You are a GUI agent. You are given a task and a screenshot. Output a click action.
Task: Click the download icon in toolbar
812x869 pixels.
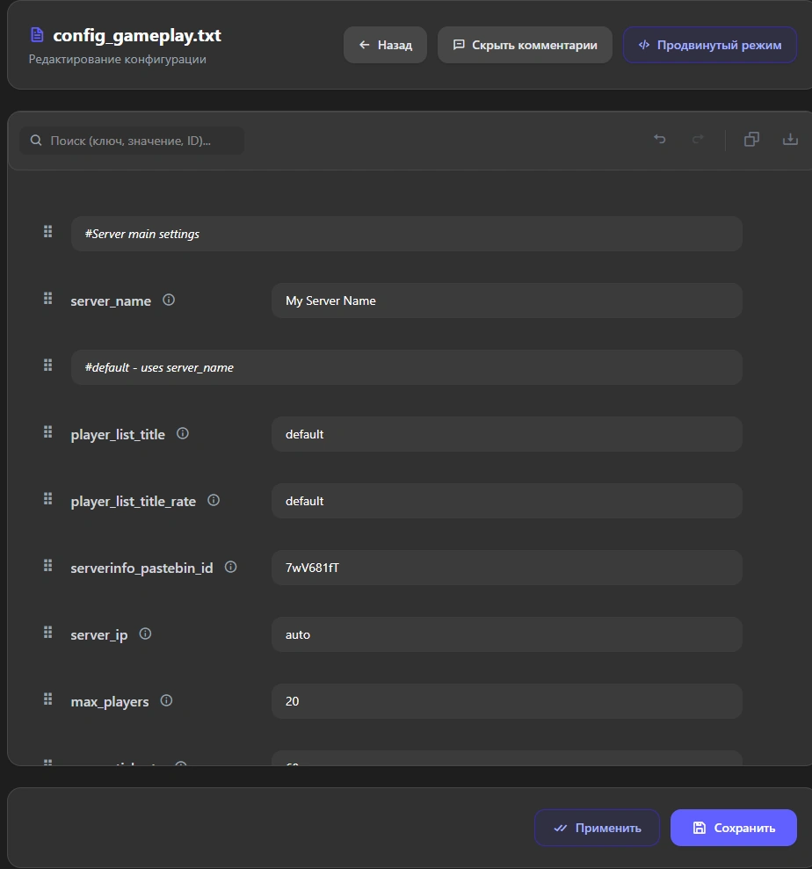click(790, 139)
